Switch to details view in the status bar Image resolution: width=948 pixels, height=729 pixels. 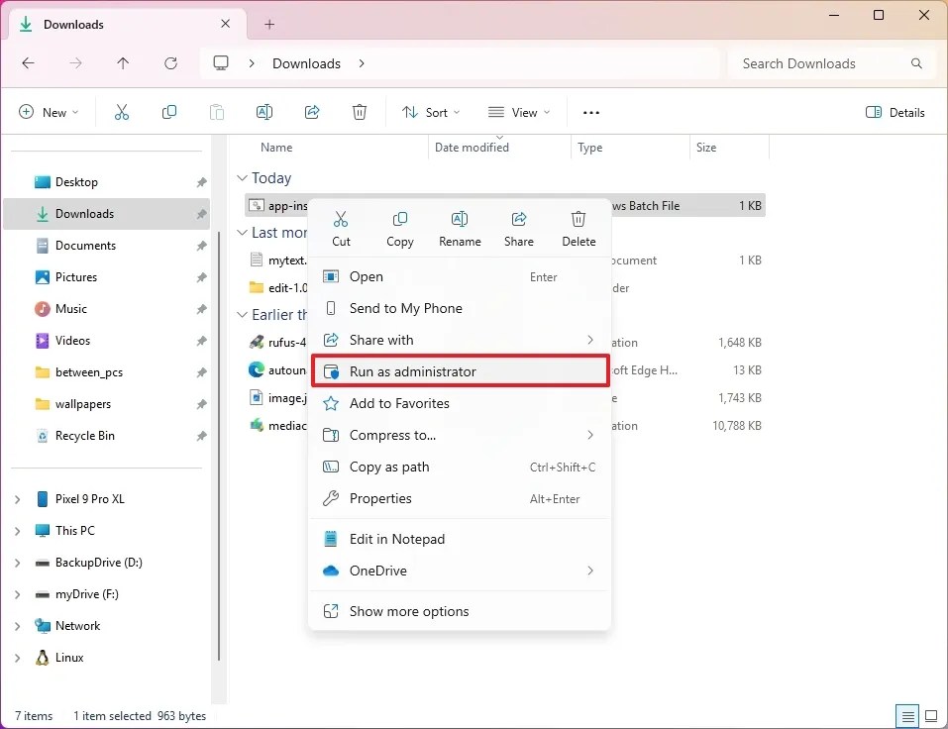(x=907, y=715)
